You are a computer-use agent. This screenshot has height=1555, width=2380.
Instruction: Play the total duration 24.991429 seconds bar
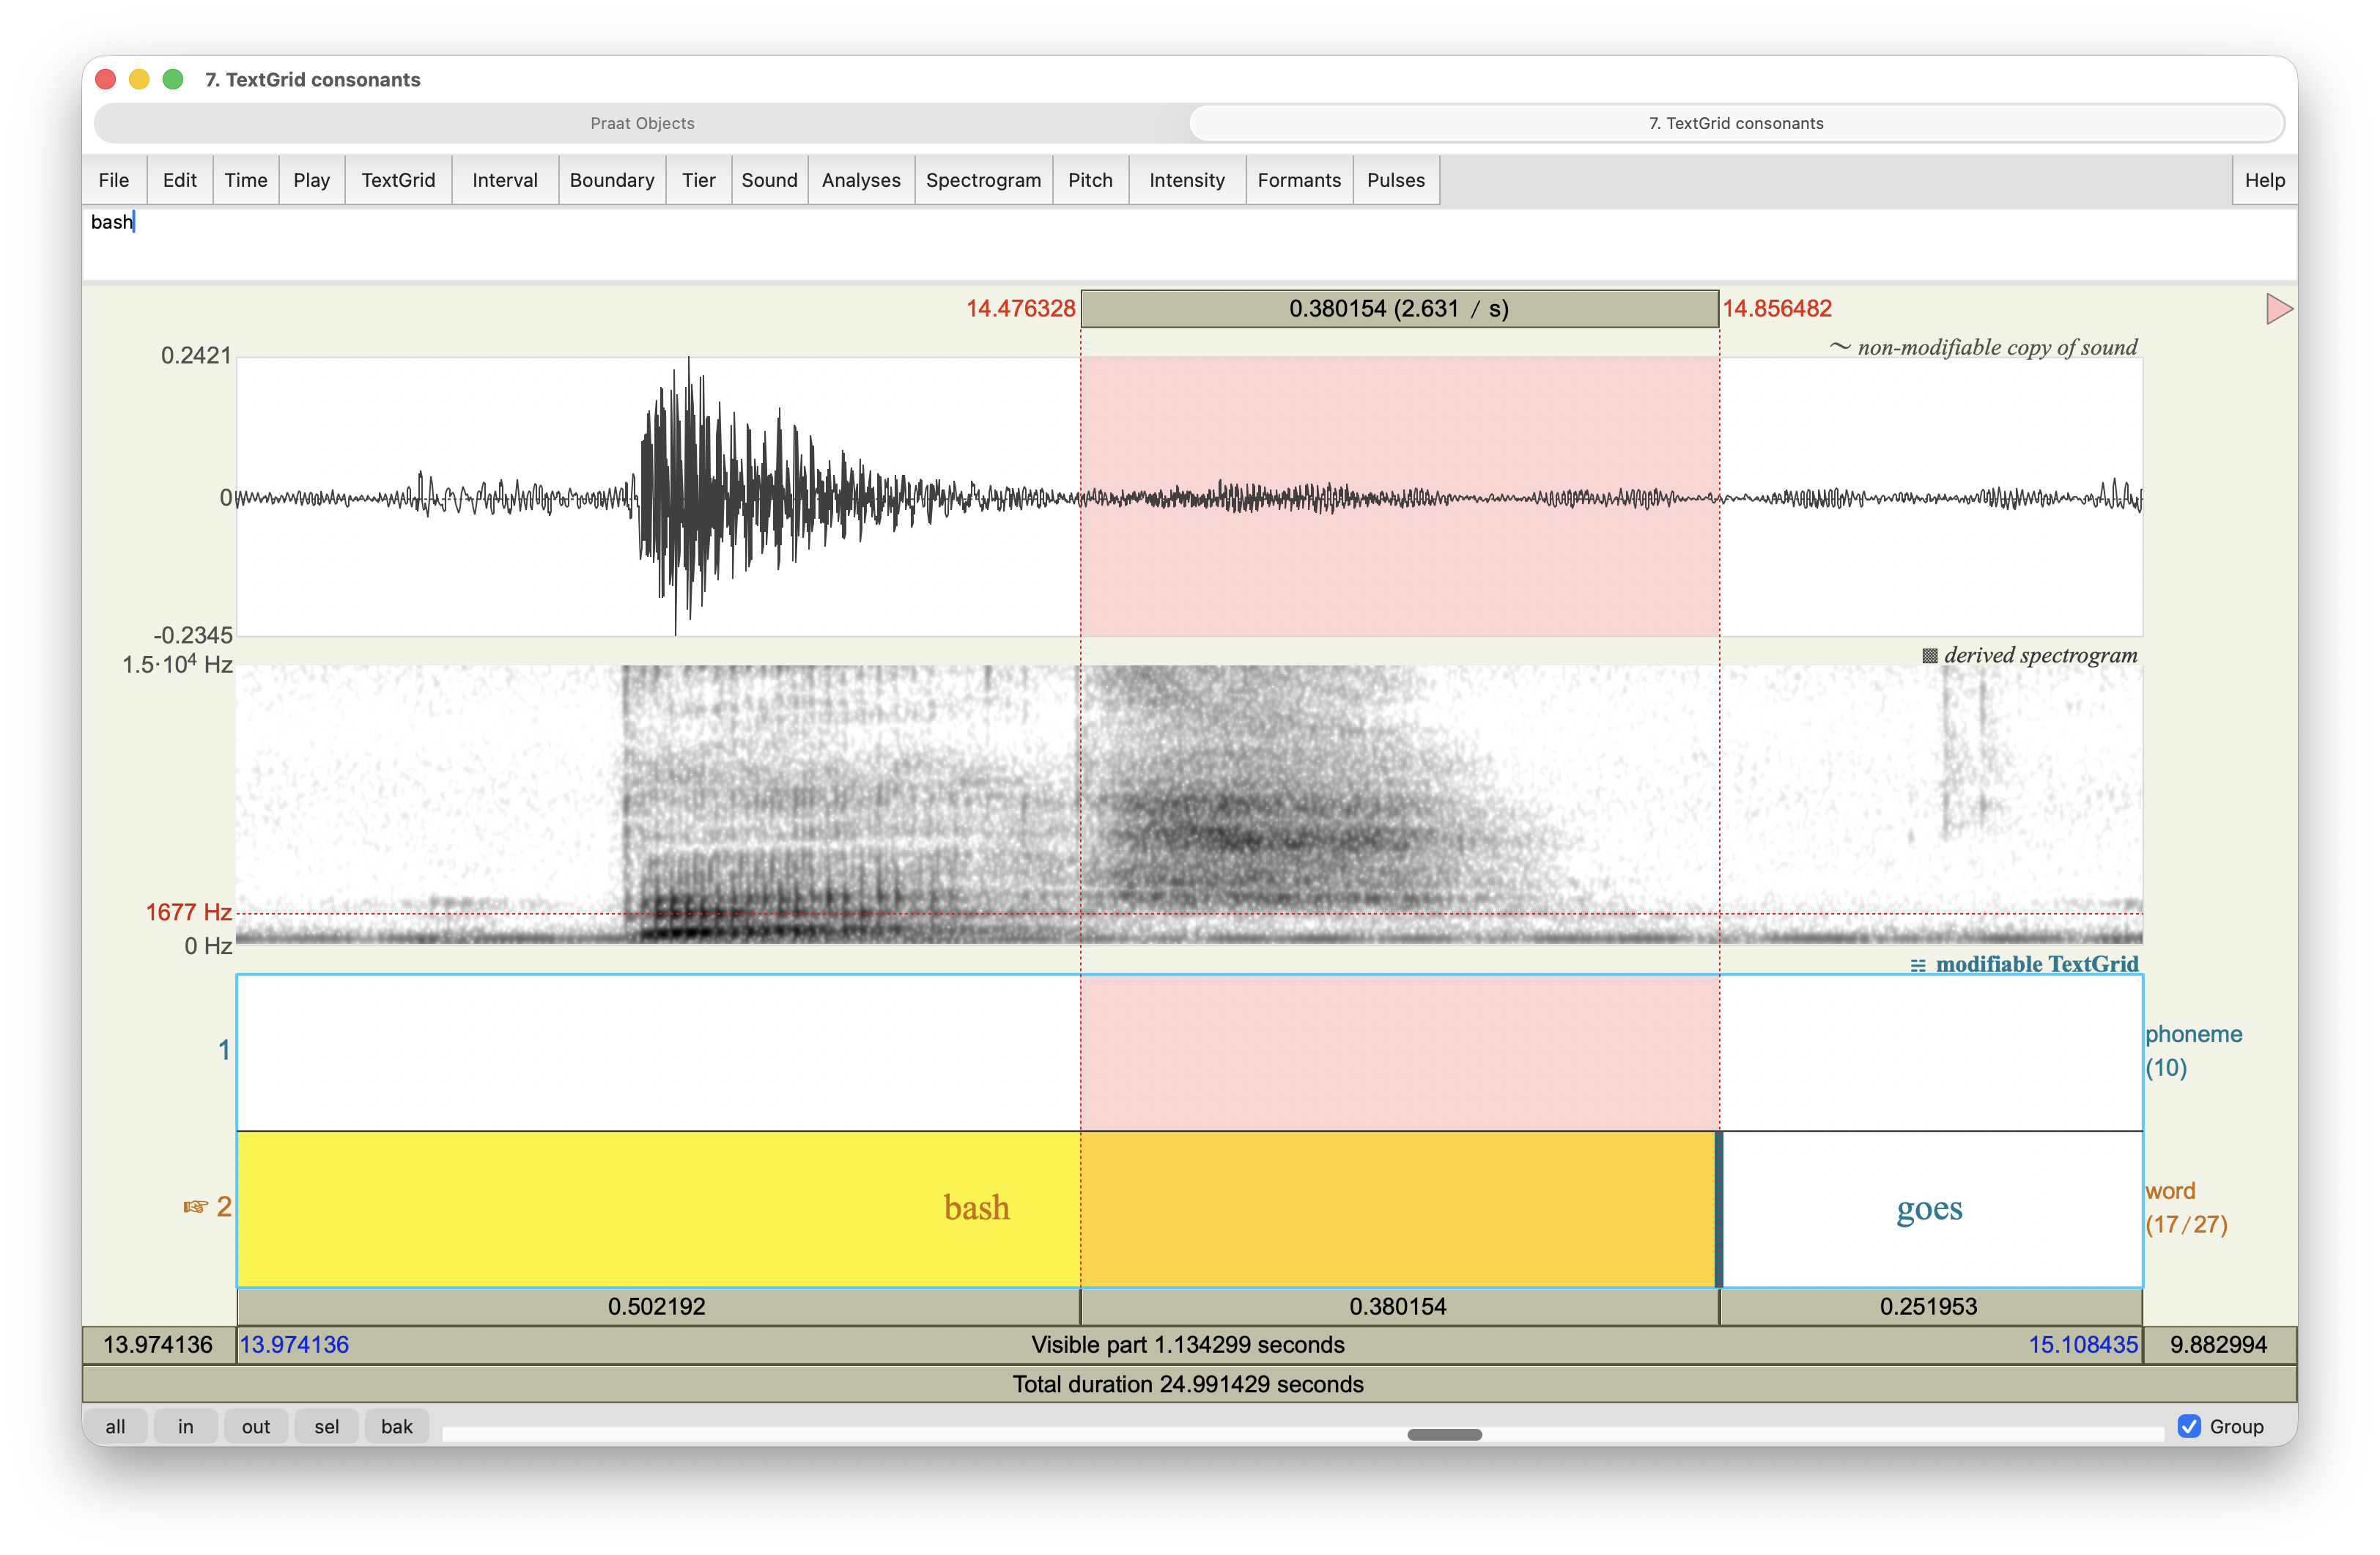point(1189,1384)
